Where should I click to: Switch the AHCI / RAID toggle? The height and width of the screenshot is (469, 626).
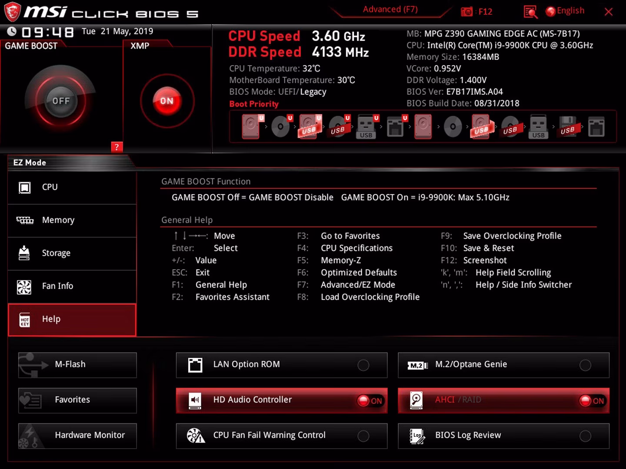[592, 400]
